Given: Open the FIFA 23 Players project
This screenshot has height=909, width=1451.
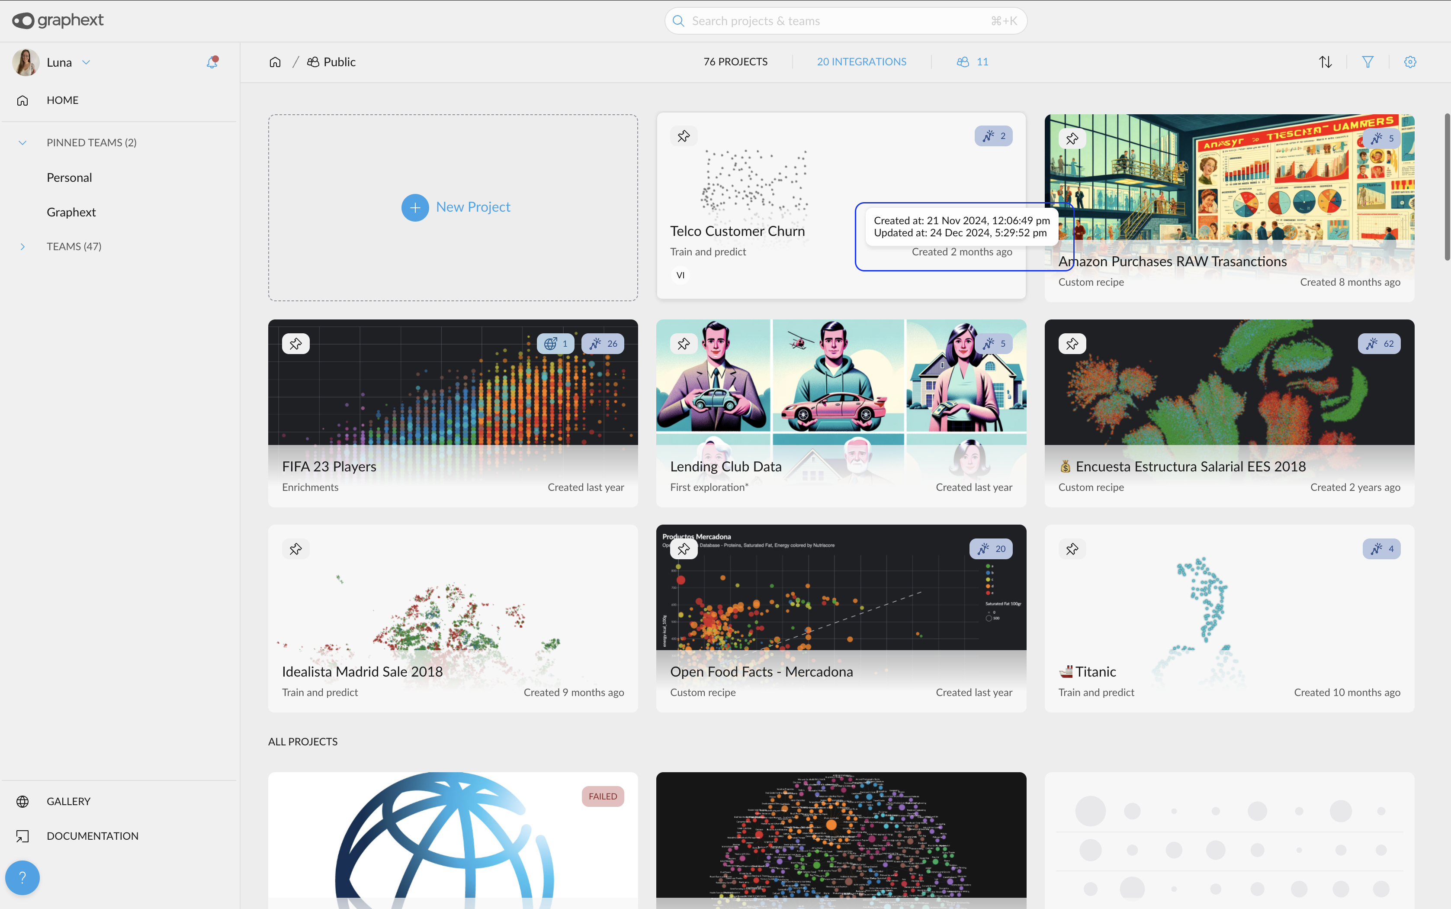Looking at the screenshot, I should [329, 467].
